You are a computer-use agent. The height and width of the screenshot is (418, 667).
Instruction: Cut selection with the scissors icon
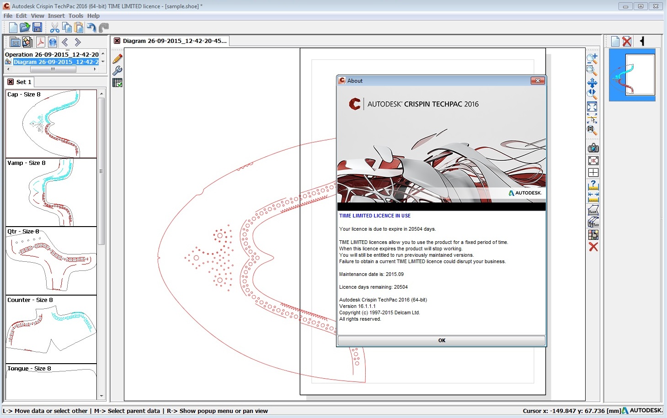55,27
